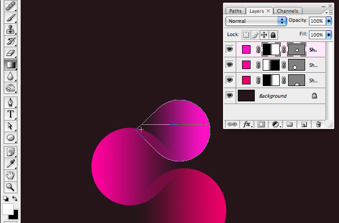Select the Hand tool
The width and height of the screenshot is (339, 223).
coord(11,175)
